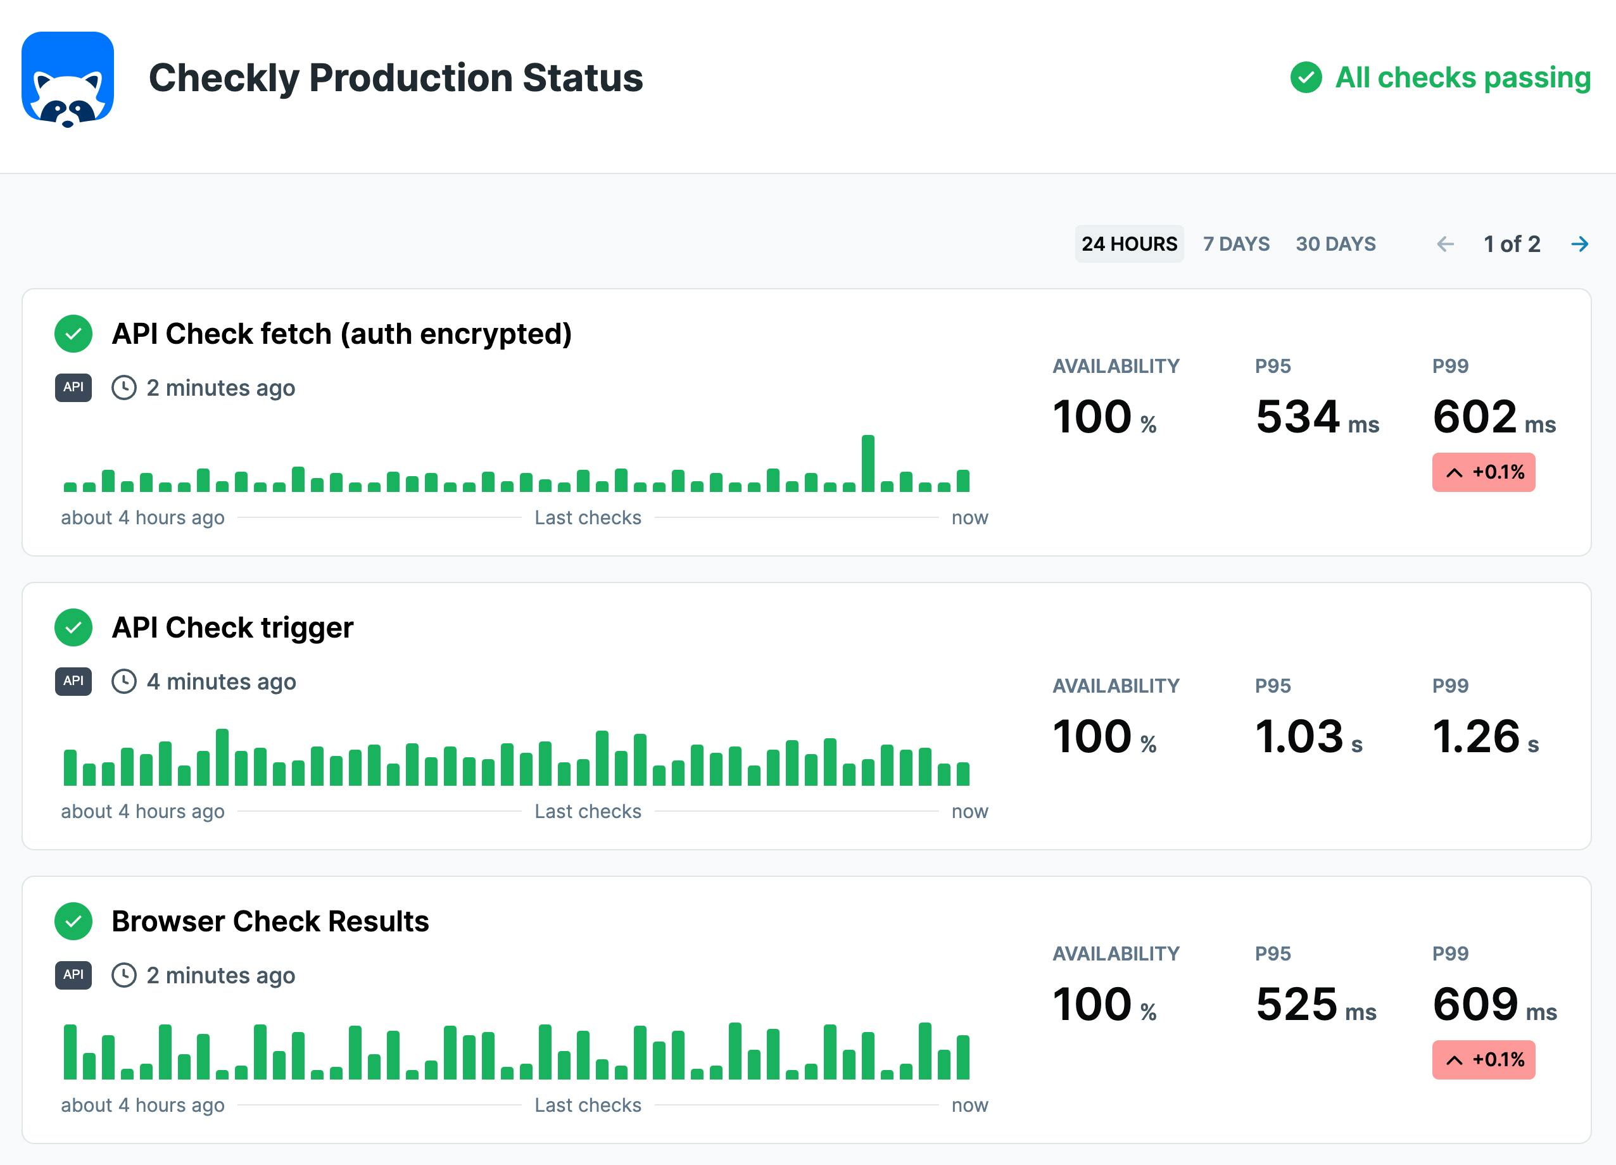
Task: Open the "Browser Check Results" check
Action: (x=270, y=921)
